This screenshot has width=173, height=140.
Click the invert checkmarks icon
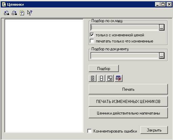[110, 78]
